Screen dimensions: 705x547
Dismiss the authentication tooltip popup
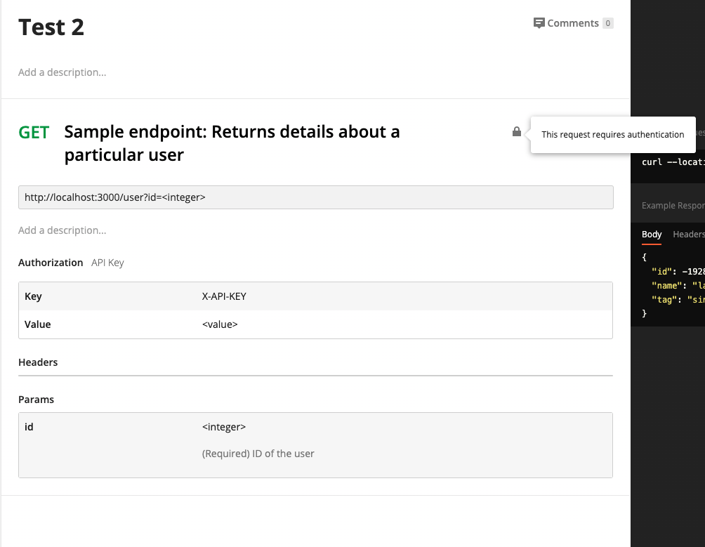point(612,134)
